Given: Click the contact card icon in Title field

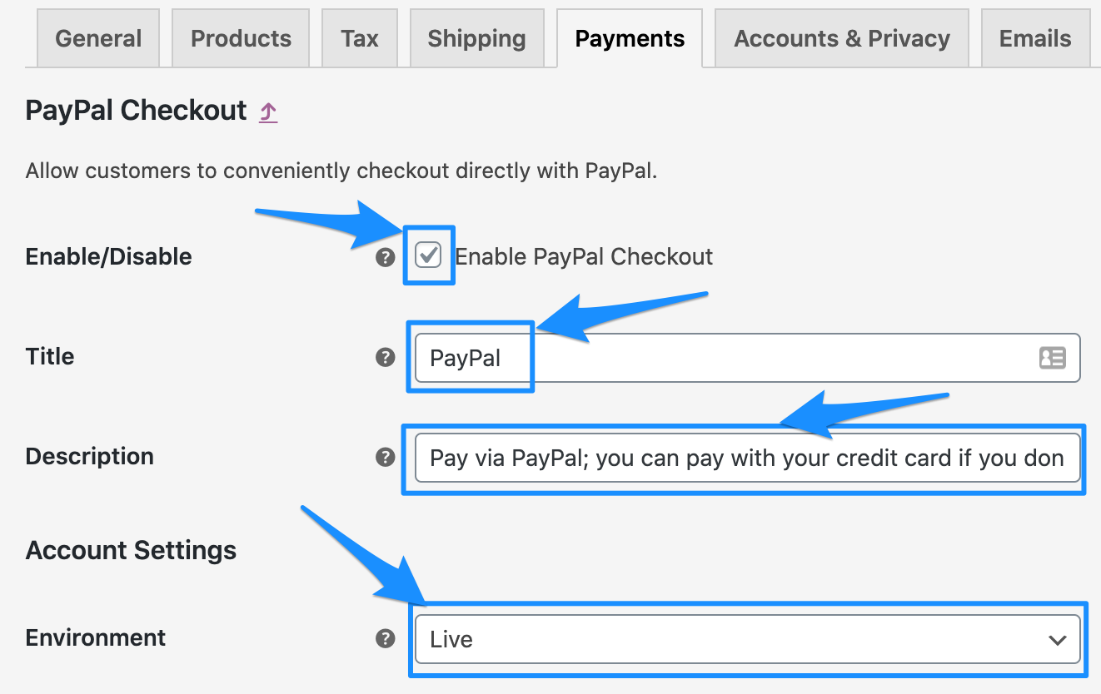Looking at the screenshot, I should [x=1052, y=358].
